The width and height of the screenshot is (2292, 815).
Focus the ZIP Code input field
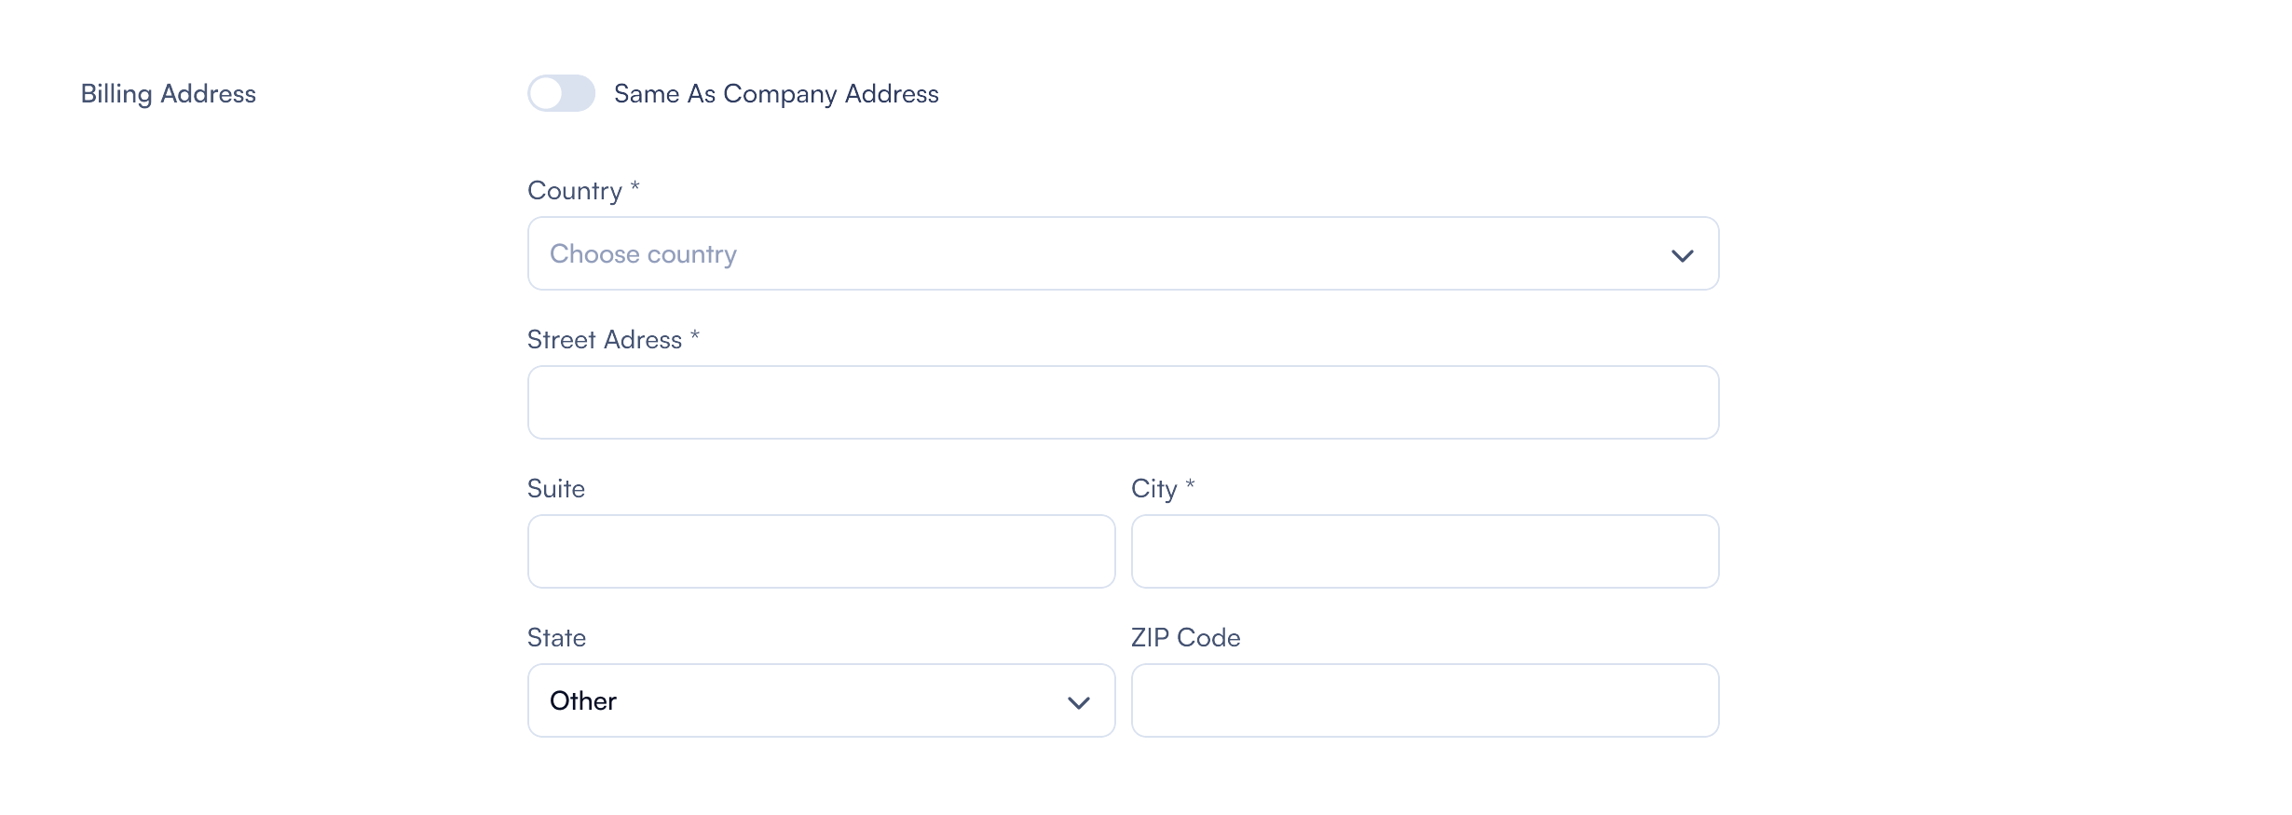[1425, 700]
